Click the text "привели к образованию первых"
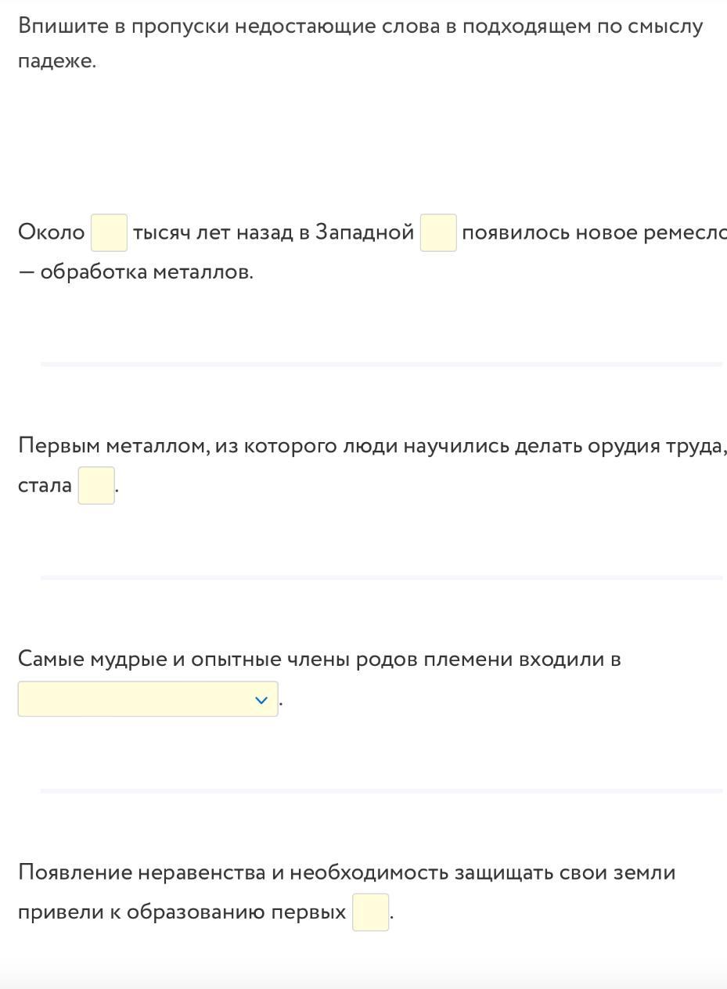727x989 pixels. coord(182,912)
